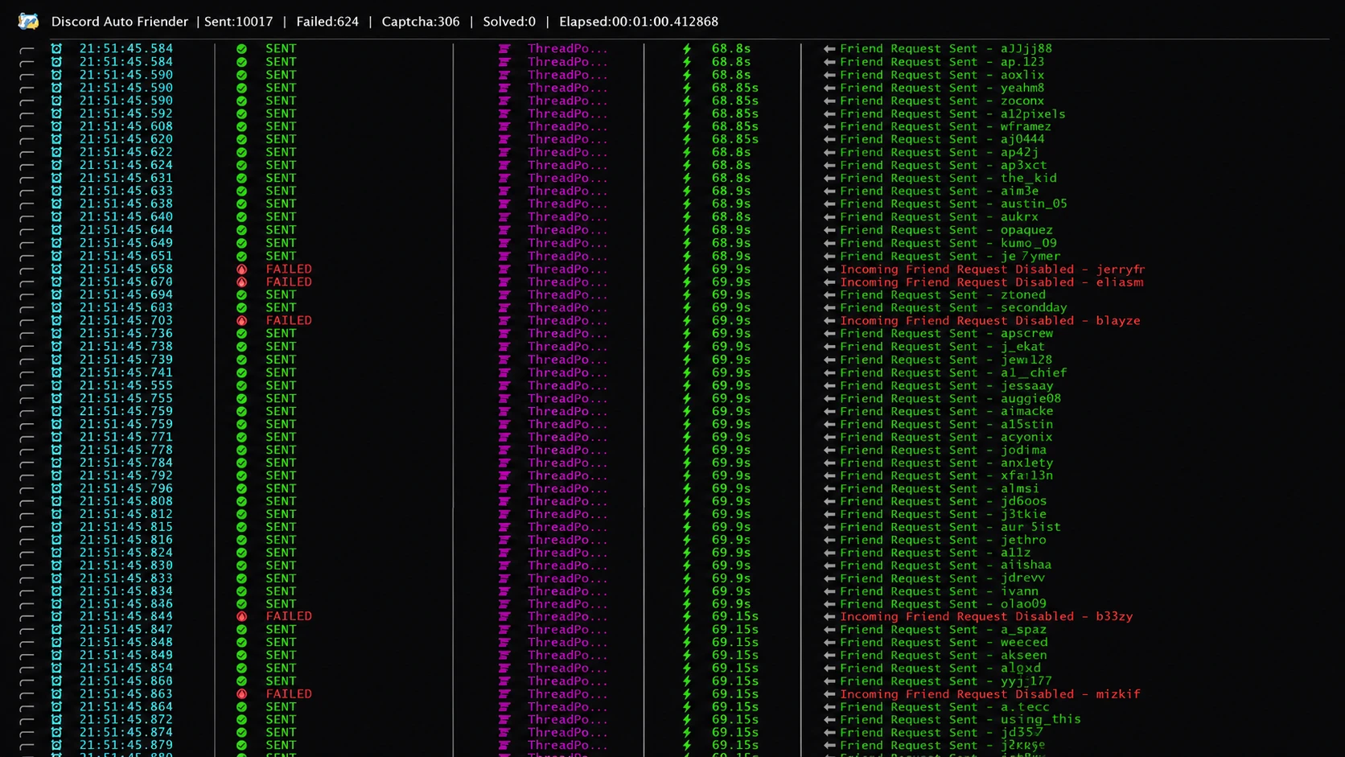The width and height of the screenshot is (1345, 757).
Task: Click the magenta thread icon in the auggie08 row
Action: pyautogui.click(x=504, y=398)
